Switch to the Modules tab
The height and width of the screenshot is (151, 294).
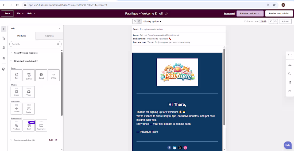pyautogui.click(x=22, y=36)
